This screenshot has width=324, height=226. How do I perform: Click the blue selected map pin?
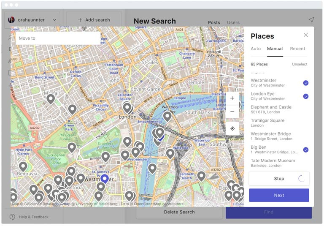tap(105, 179)
